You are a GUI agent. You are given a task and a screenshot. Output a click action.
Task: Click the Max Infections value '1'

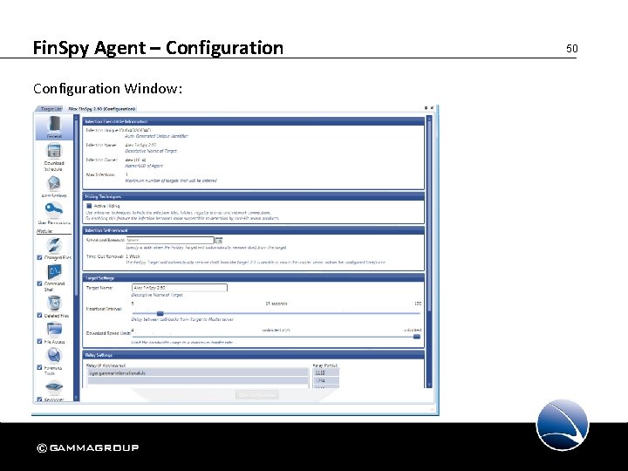(x=126, y=174)
